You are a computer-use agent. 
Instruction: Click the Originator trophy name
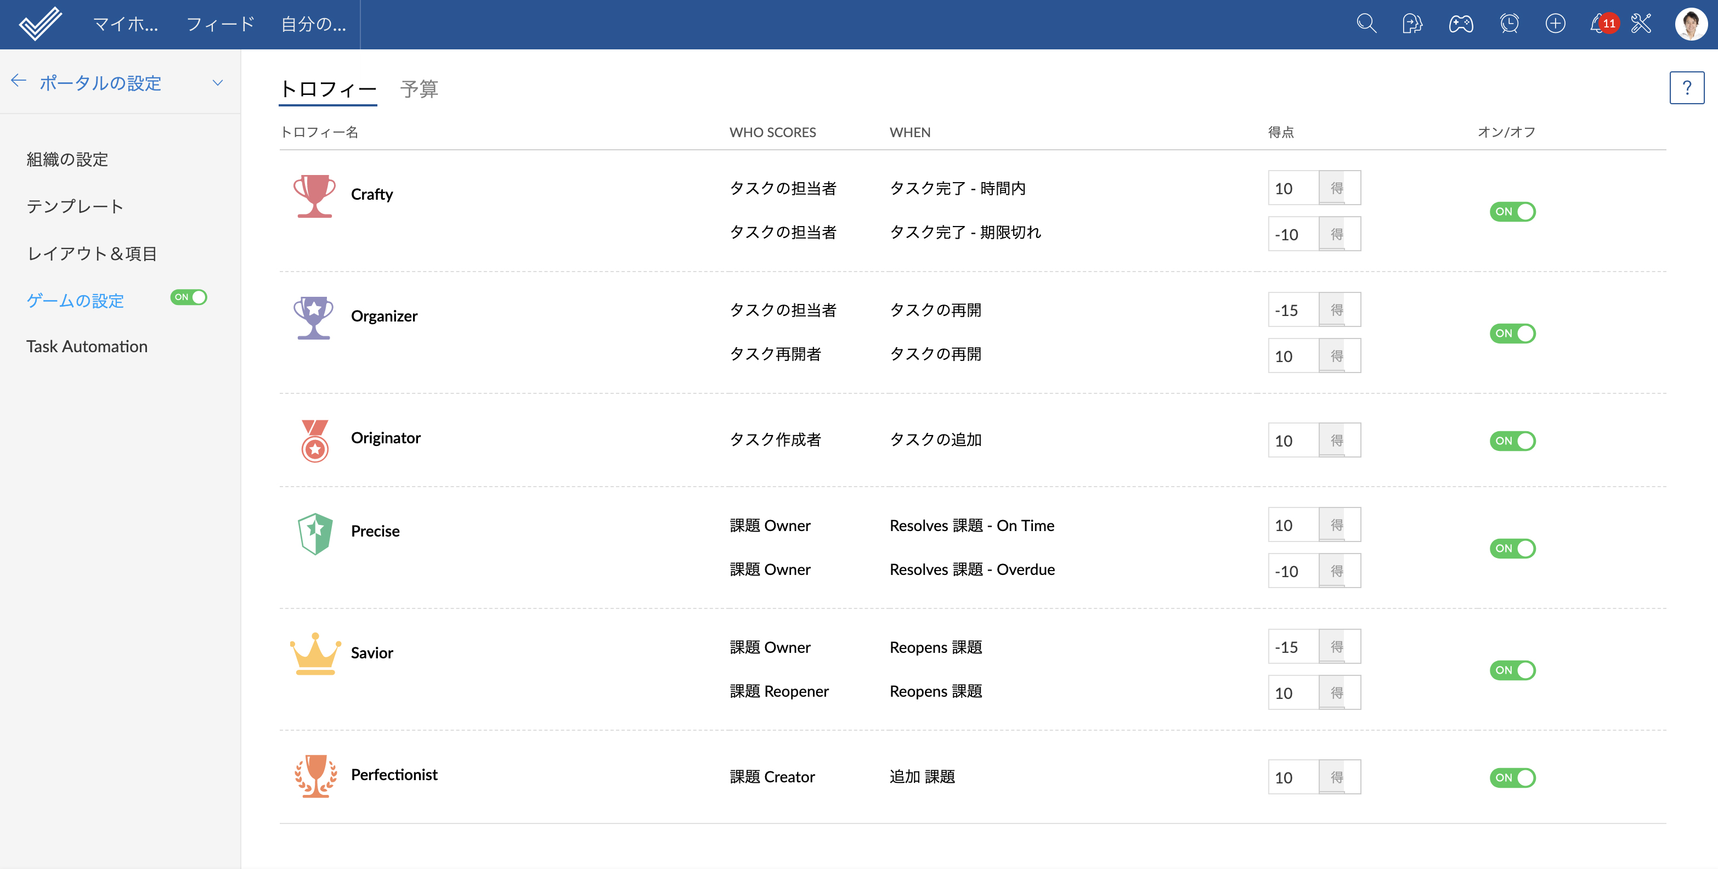point(386,438)
